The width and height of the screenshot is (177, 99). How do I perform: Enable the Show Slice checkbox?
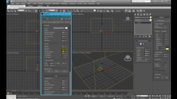[163, 59]
